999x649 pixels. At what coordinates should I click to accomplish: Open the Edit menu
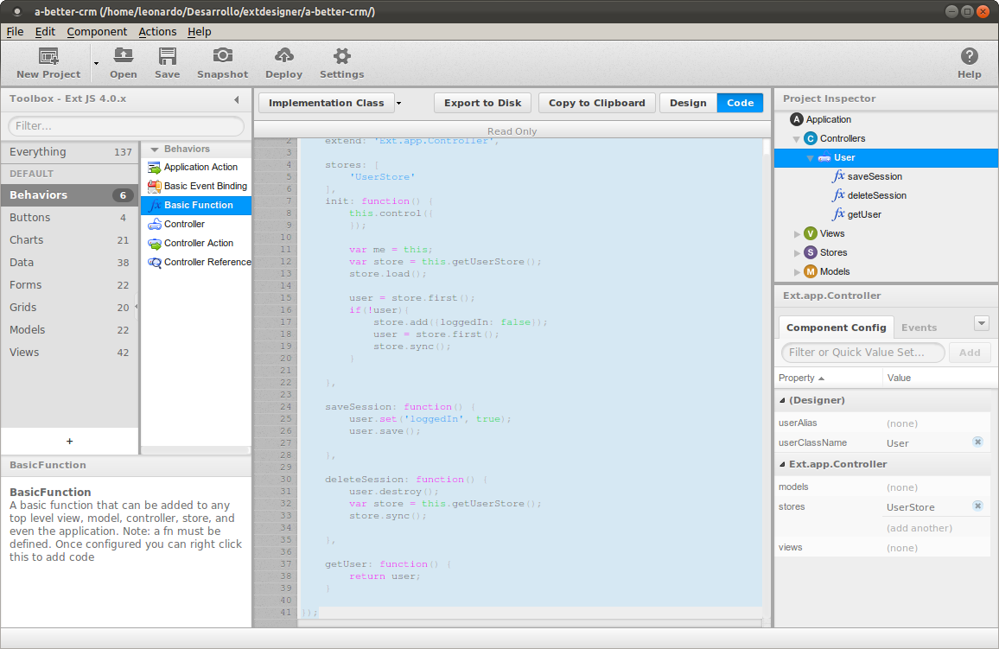pos(45,32)
